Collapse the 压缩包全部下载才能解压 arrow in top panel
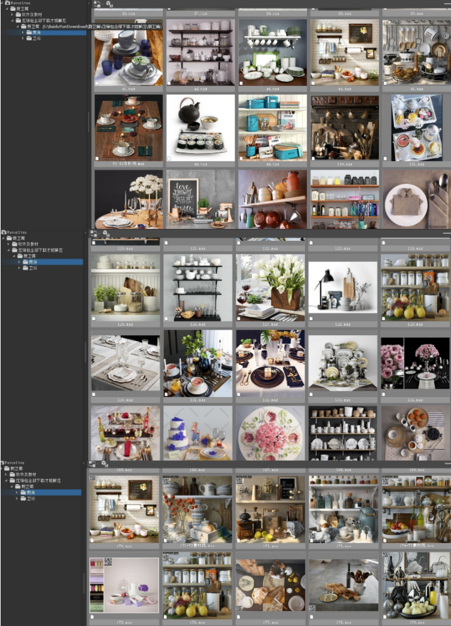 (x=12, y=20)
